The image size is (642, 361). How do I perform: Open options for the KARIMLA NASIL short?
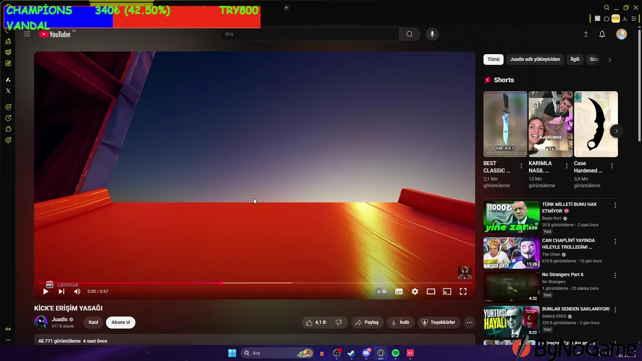pyautogui.click(x=567, y=166)
